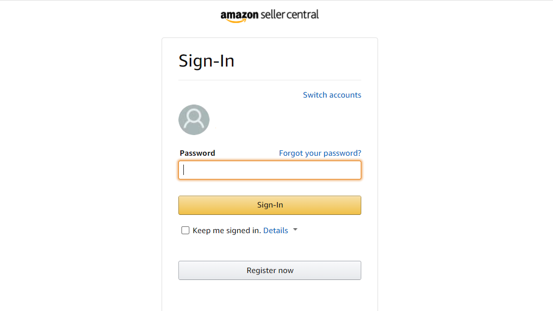Viewport: 553px width, 311px height.
Task: Click the Switch accounts link
Action: (332, 95)
